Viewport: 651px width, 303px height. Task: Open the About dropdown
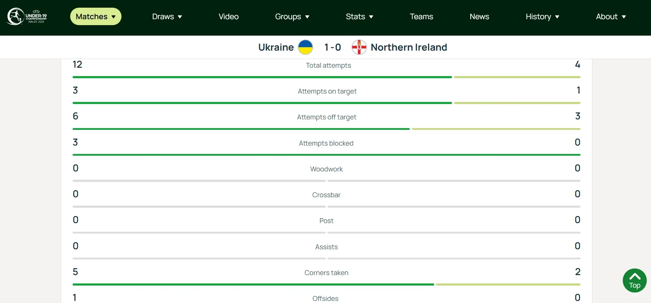coord(611,16)
